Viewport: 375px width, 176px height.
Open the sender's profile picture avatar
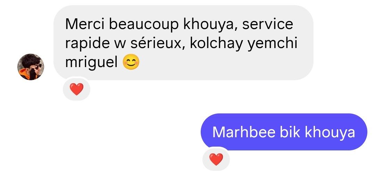point(31,67)
